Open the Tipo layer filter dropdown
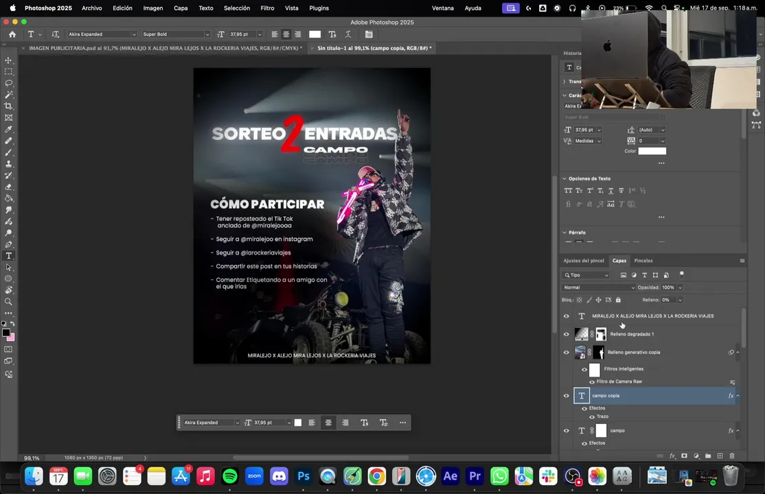The height and width of the screenshot is (494, 765). [586, 275]
